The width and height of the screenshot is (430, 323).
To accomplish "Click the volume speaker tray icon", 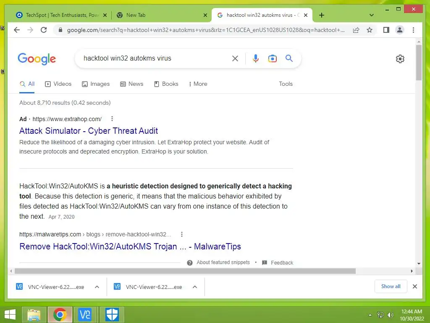I will tap(391, 315).
